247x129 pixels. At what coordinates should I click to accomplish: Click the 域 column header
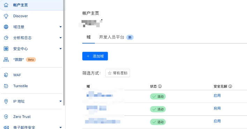(x=88, y=86)
